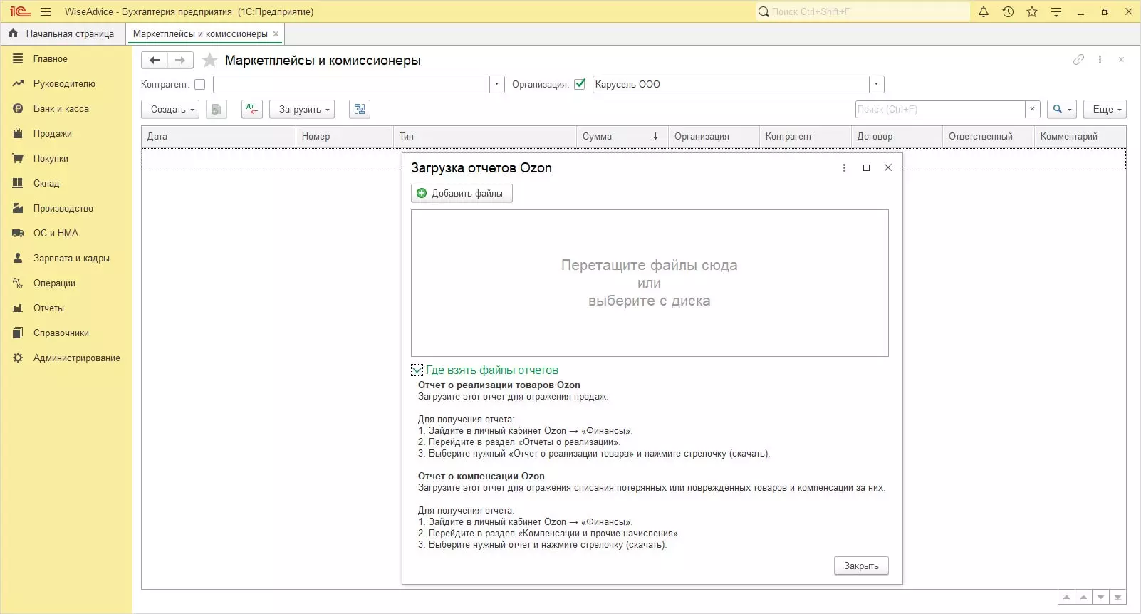Click the home icon for Начальная страница
This screenshot has width=1141, height=614.
[13, 33]
